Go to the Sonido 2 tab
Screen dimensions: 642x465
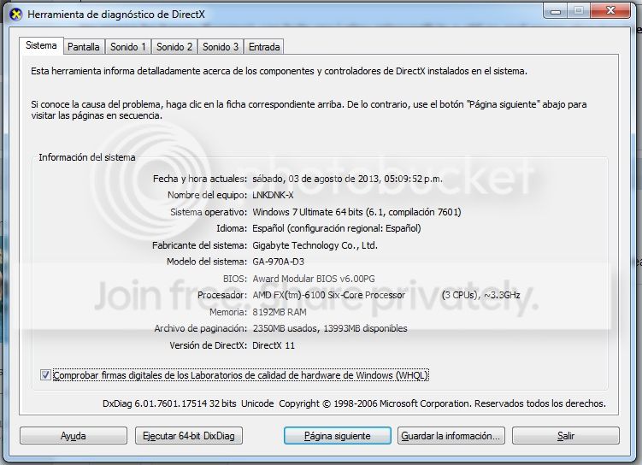coord(174,47)
